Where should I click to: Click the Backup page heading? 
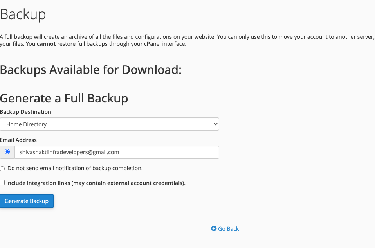(23, 14)
